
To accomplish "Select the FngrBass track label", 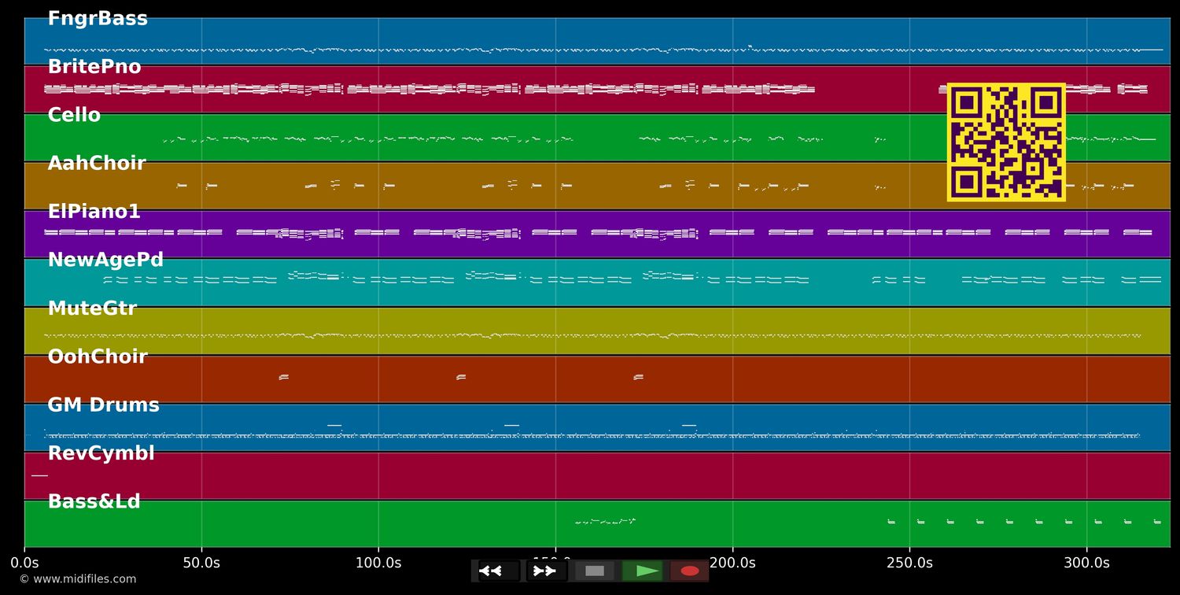I will pos(98,19).
